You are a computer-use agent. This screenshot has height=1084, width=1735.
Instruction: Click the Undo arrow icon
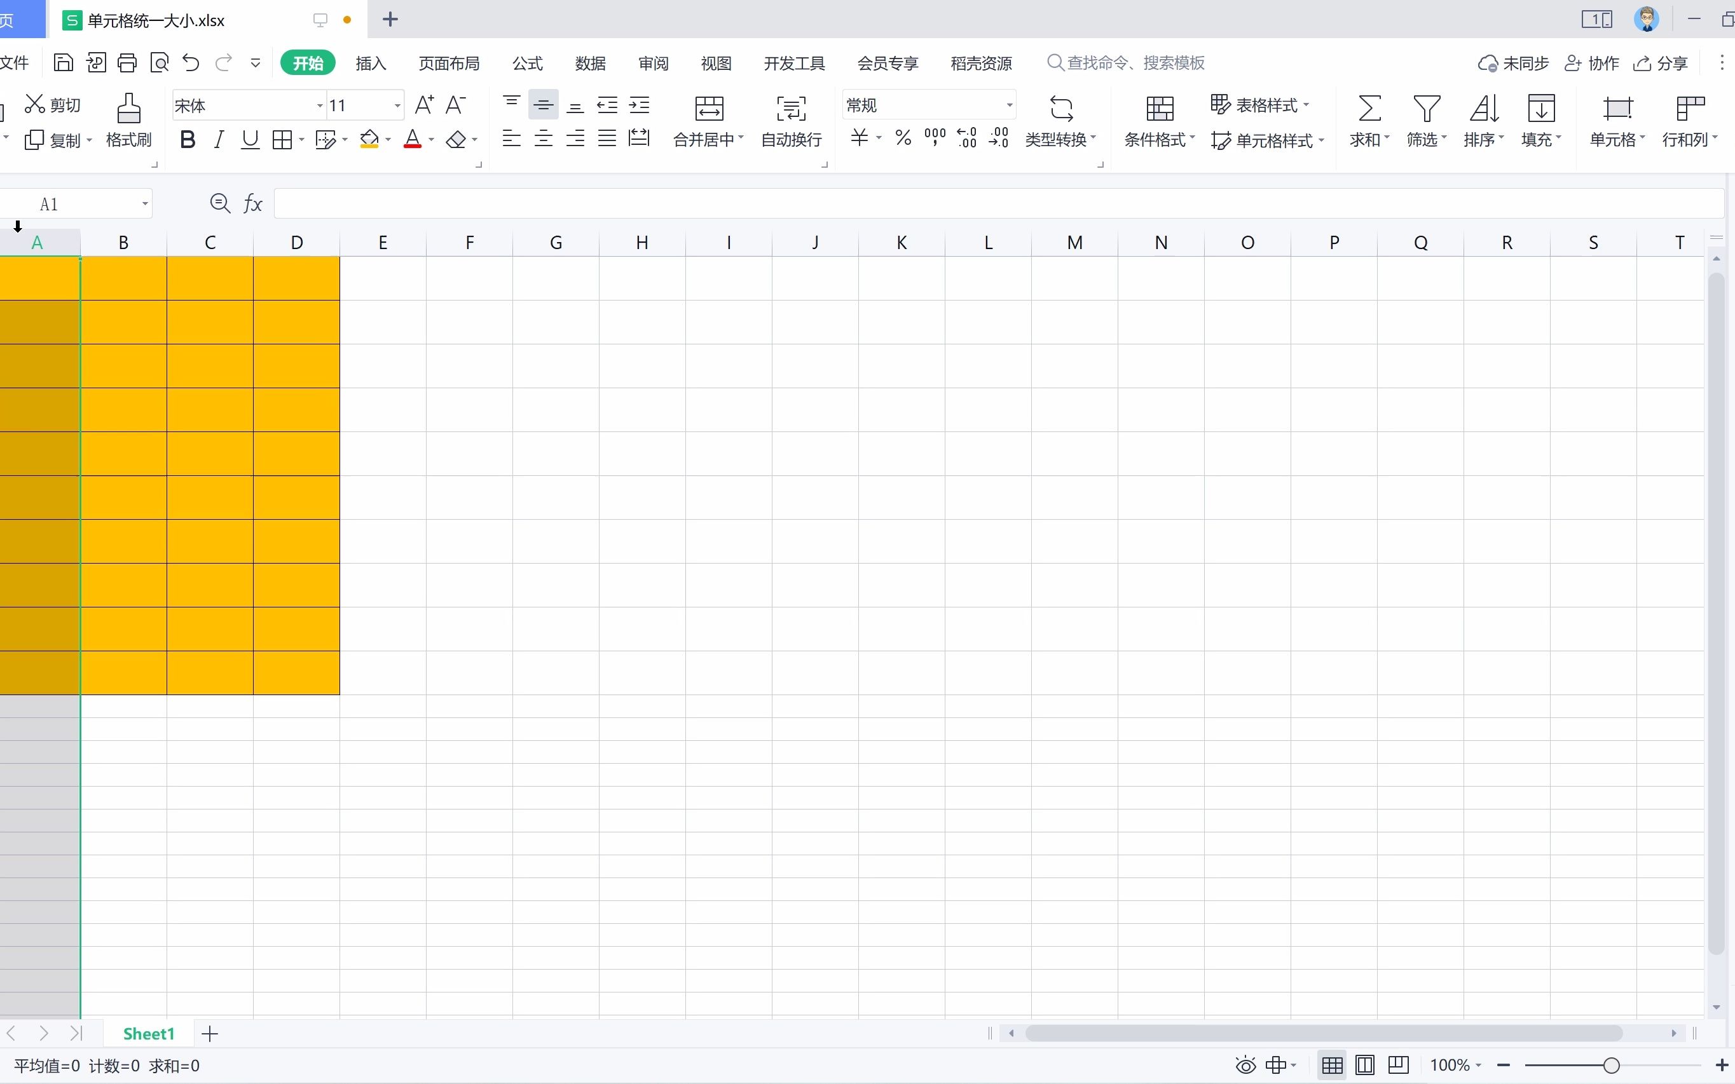click(x=191, y=63)
